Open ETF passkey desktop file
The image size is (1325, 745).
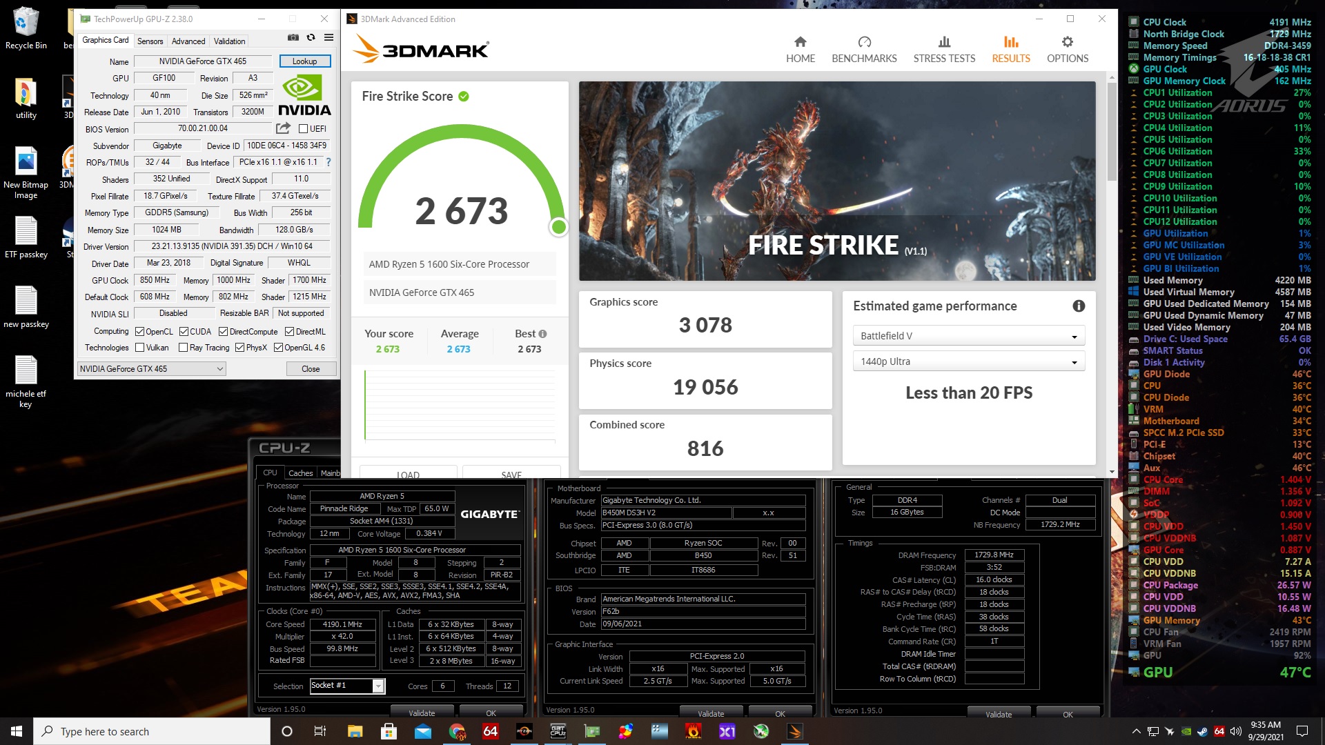(26, 237)
